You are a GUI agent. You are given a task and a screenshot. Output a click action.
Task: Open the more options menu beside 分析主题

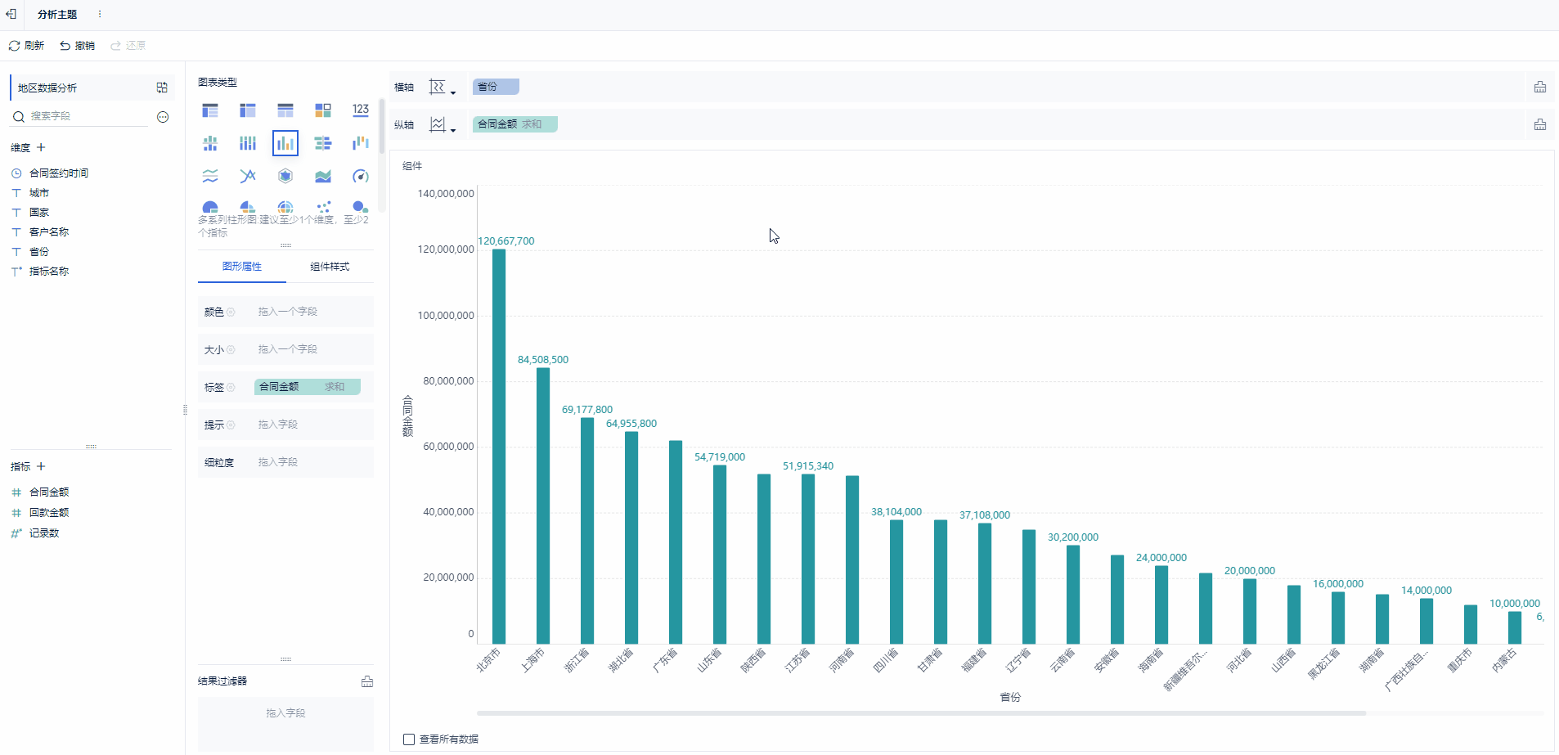[100, 14]
